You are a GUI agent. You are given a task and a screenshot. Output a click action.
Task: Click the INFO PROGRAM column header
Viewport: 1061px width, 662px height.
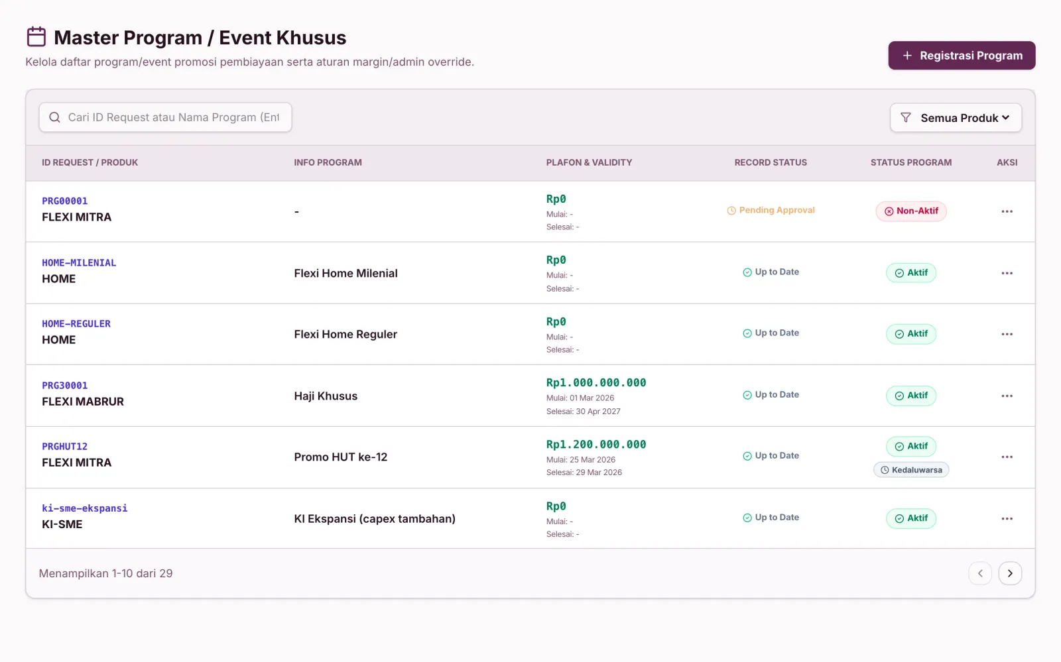coord(328,162)
